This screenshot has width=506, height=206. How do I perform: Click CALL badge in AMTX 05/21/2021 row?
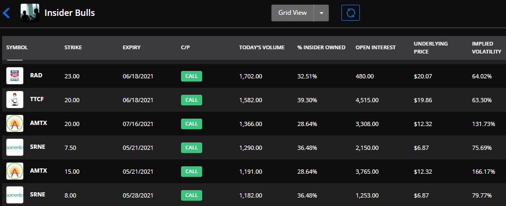pos(192,172)
